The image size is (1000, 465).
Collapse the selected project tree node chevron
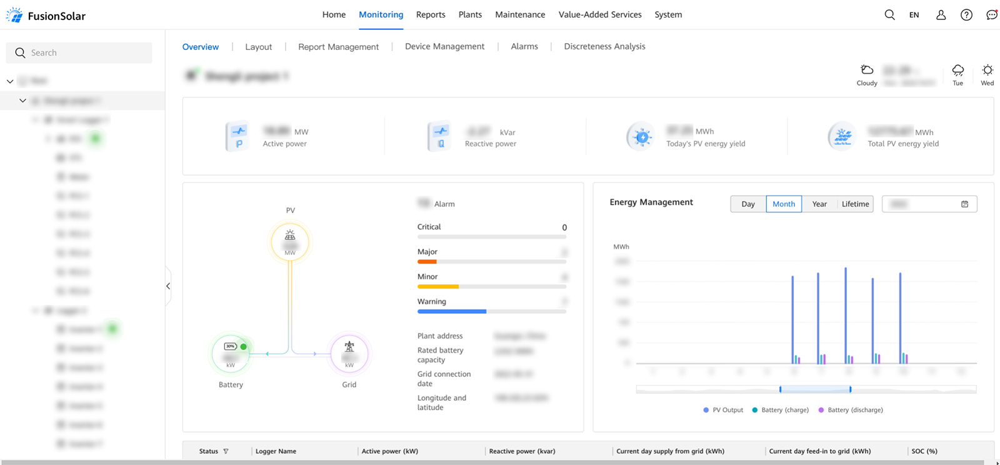[22, 101]
